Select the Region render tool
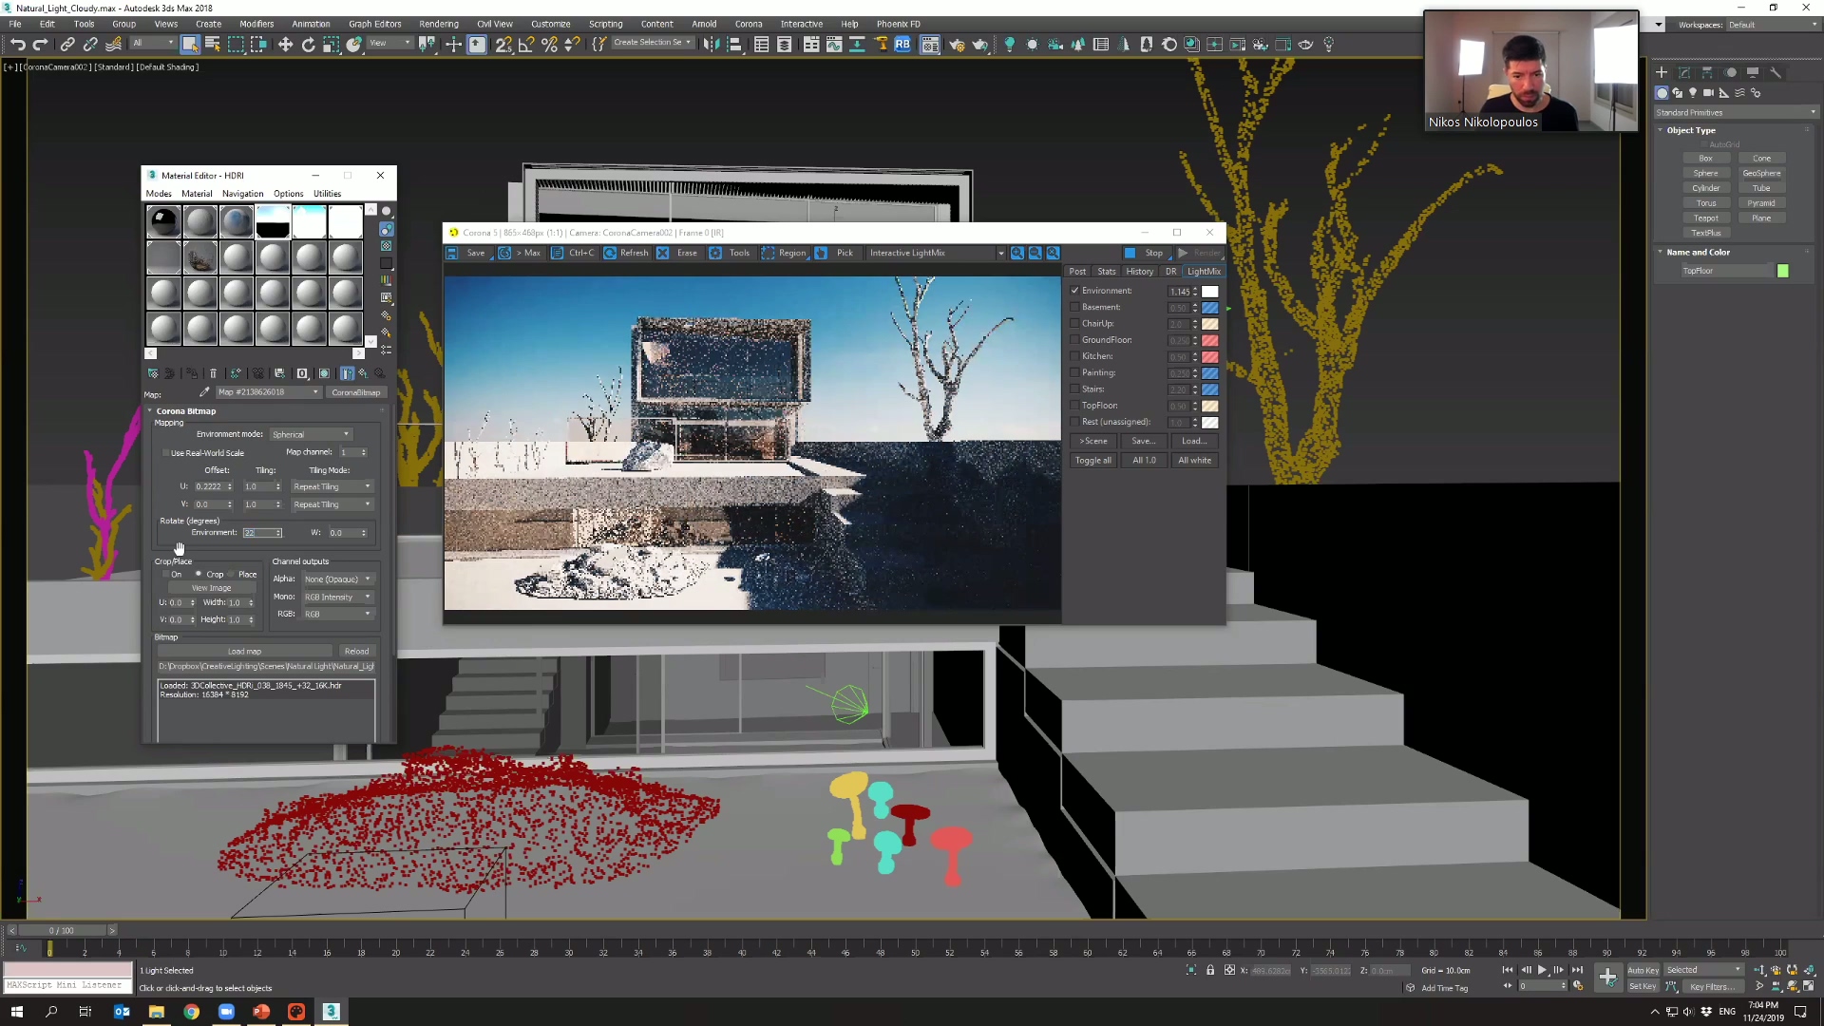The height and width of the screenshot is (1026, 1824). 784,253
